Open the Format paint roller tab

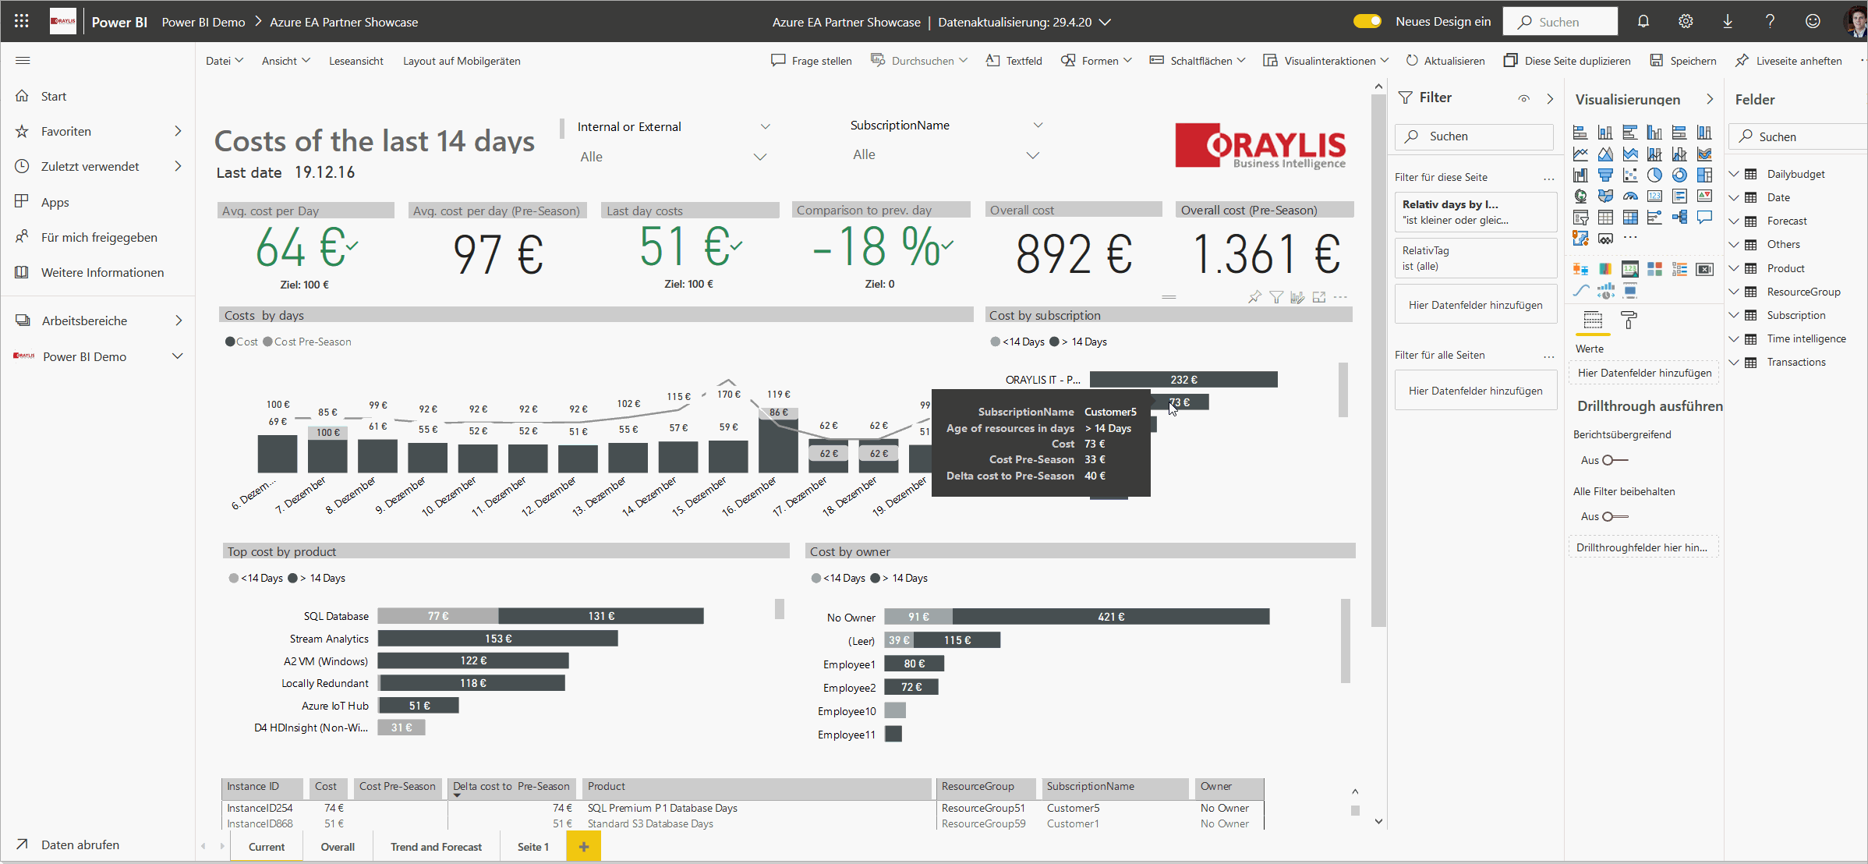[x=1629, y=320]
